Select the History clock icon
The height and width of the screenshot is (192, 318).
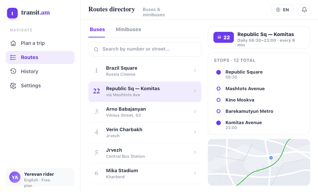point(13,71)
